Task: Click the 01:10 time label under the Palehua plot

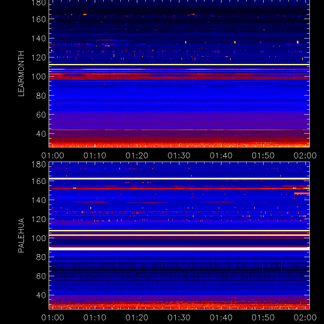Action: (95, 318)
